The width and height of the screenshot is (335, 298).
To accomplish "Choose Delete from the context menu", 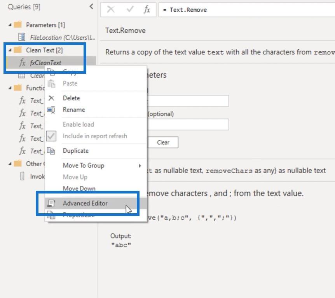I will (71, 98).
